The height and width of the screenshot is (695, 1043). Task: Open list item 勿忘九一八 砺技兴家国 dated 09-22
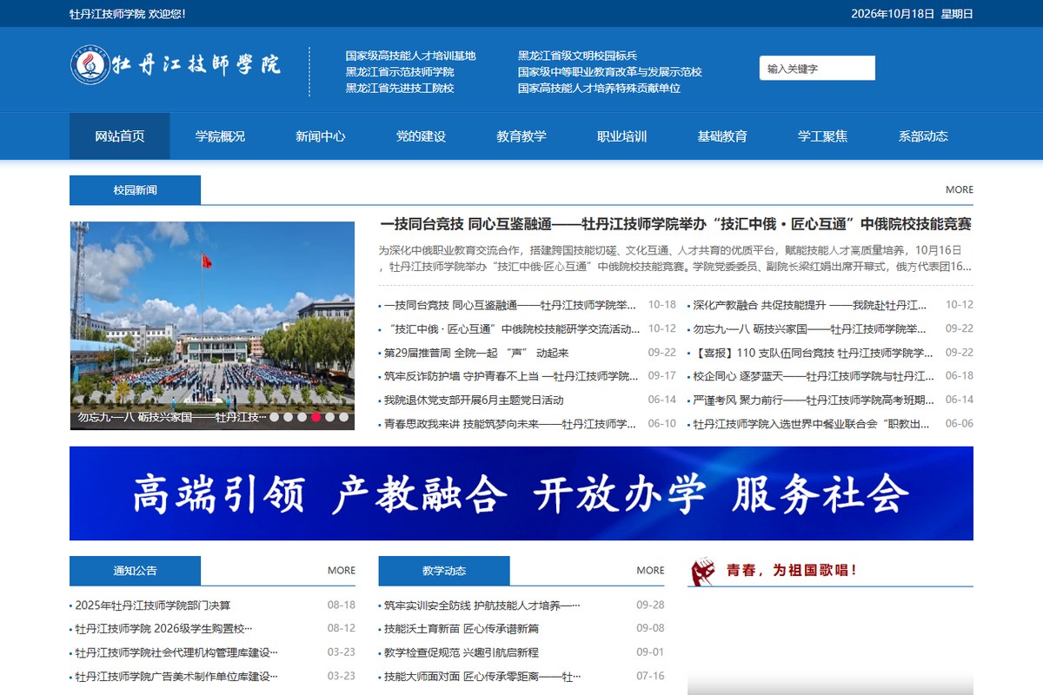[810, 328]
